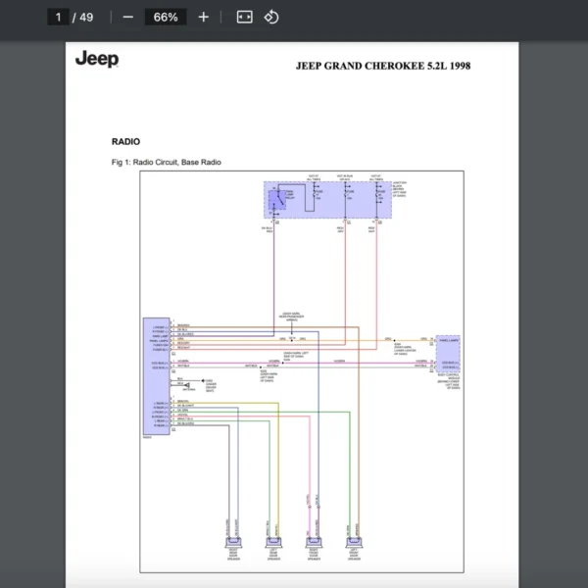Click the body control module block
Screen dimensions: 588x588
click(x=448, y=358)
